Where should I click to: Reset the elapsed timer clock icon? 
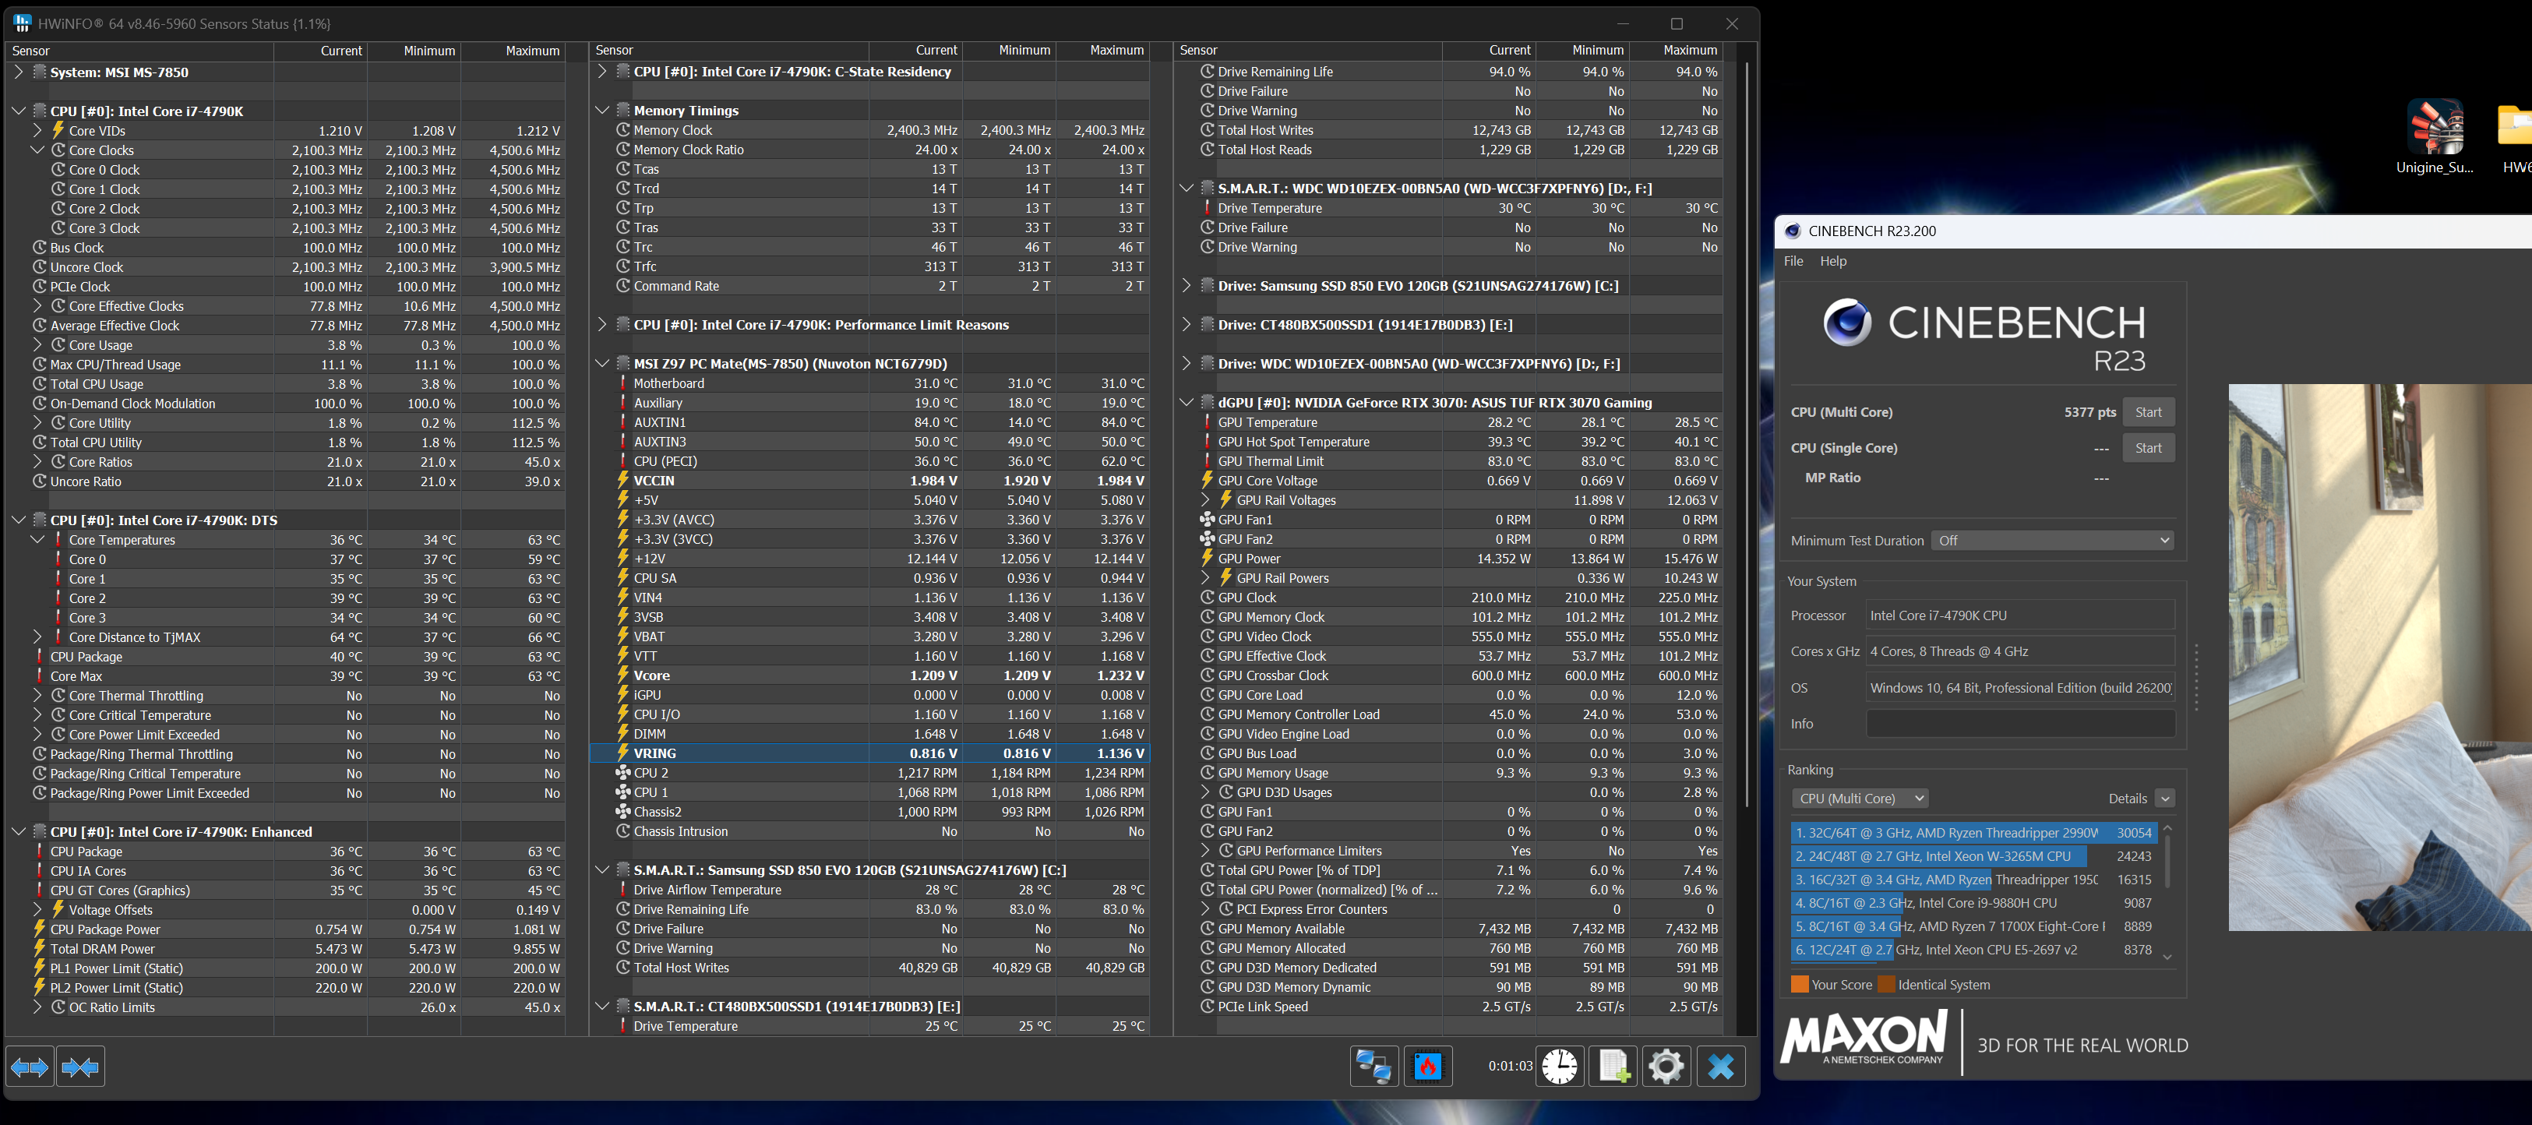[x=1560, y=1066]
